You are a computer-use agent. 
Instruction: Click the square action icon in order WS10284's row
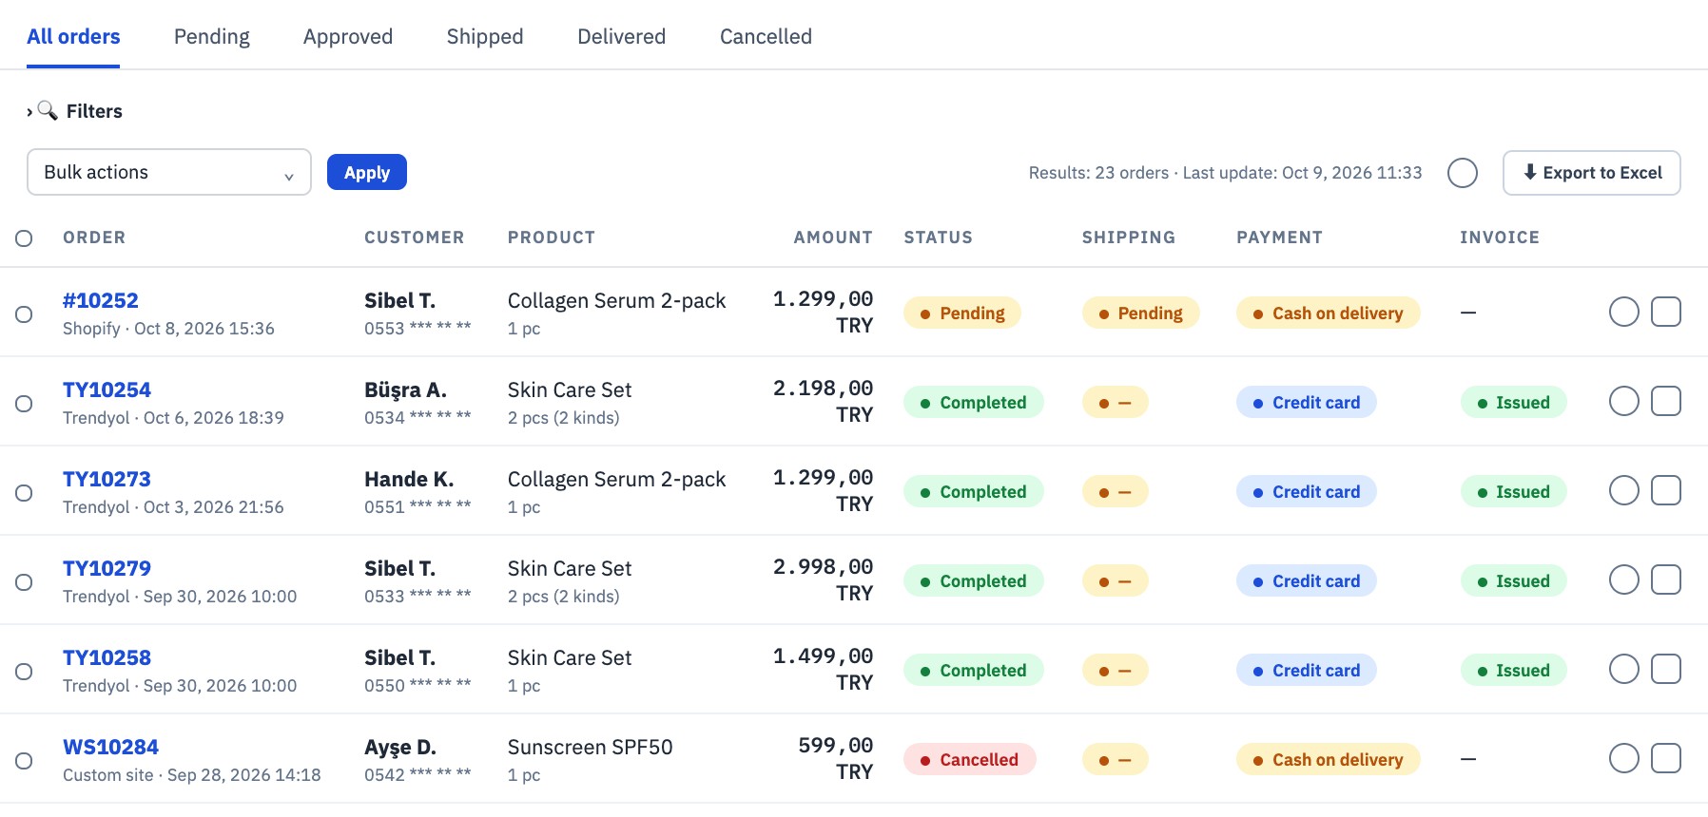pos(1665,758)
